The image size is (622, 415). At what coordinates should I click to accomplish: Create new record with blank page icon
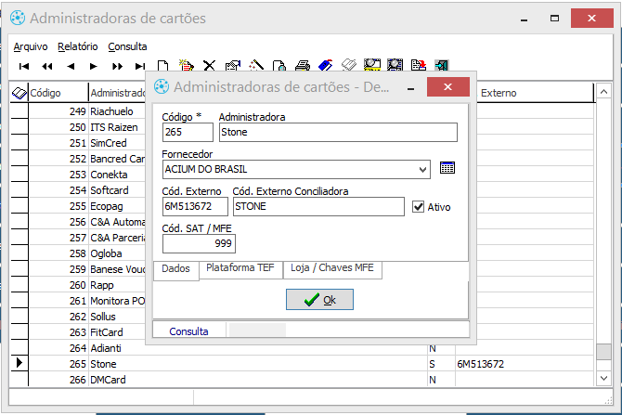coord(162,66)
